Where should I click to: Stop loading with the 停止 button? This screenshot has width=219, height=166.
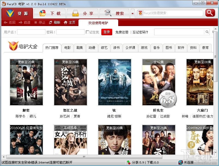point(40,23)
